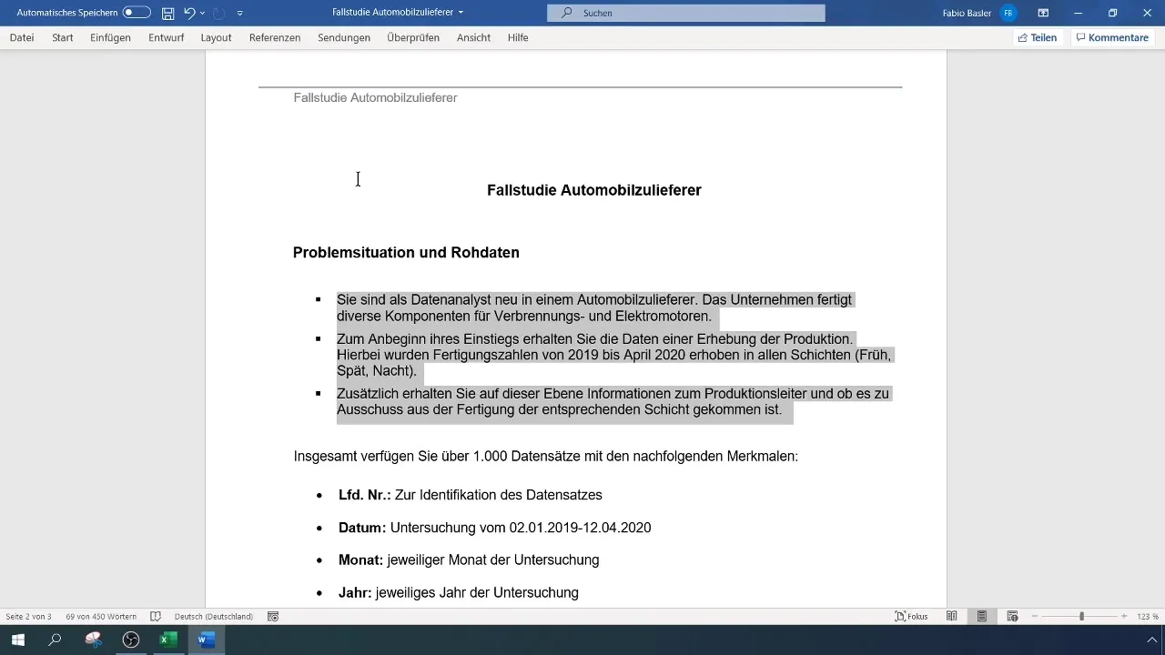Click the zoom in plus button
This screenshot has height=655, width=1165.
[x=1124, y=616]
